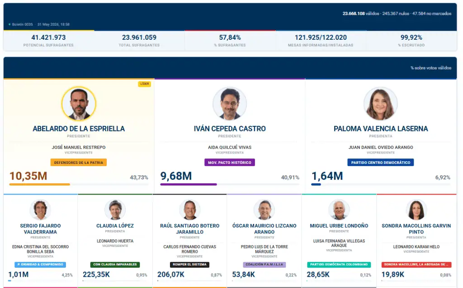Click the 19,89K vote count

[x=393, y=275]
